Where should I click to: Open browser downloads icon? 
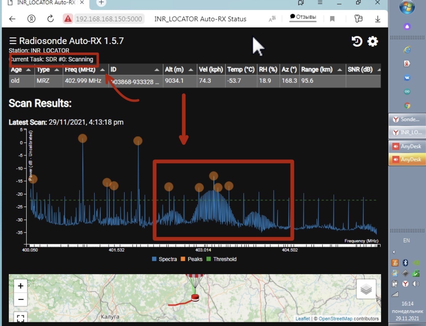point(378,19)
